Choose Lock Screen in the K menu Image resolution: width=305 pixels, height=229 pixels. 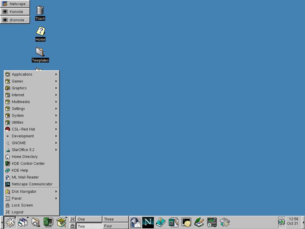[x=32, y=205]
